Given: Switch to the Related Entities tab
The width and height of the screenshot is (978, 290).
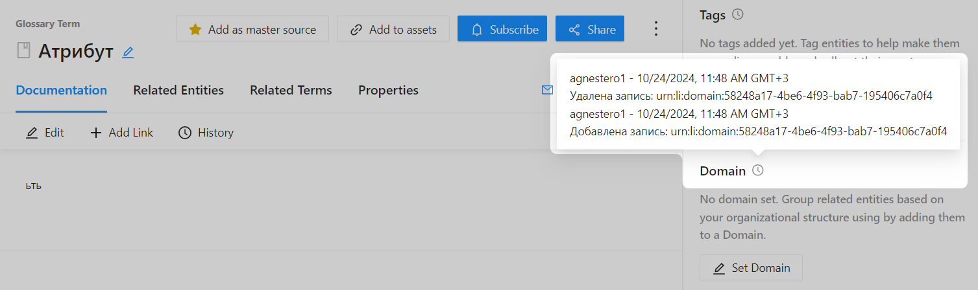Looking at the screenshot, I should pyautogui.click(x=178, y=90).
